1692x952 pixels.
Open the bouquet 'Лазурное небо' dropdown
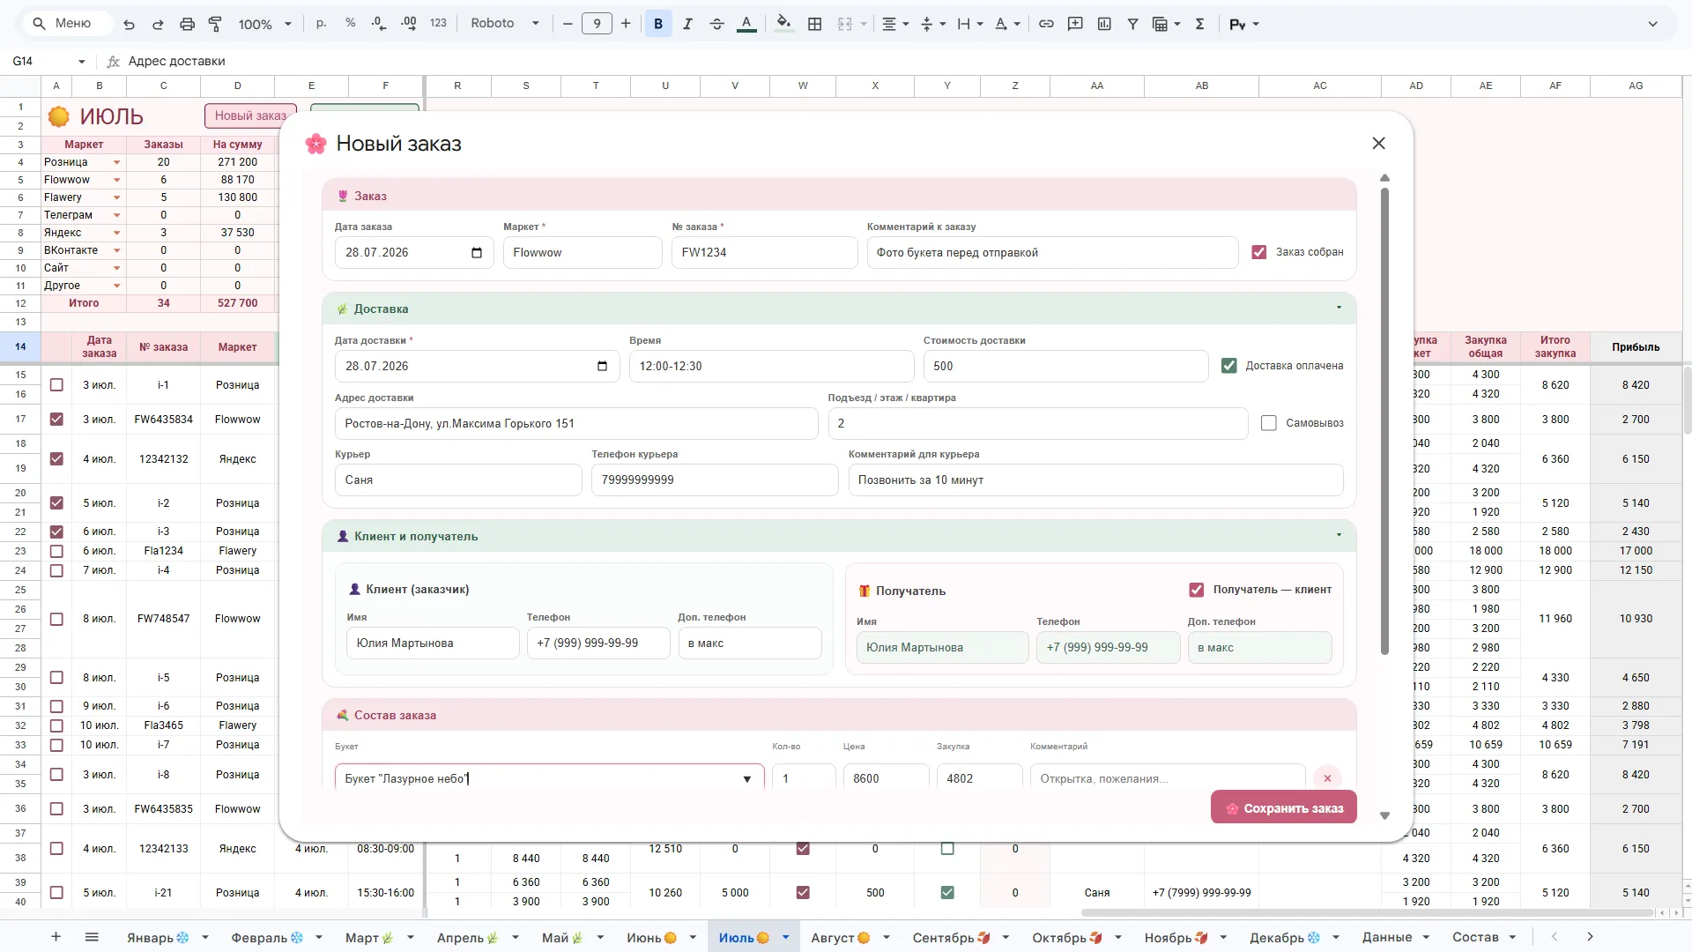pyautogui.click(x=746, y=778)
